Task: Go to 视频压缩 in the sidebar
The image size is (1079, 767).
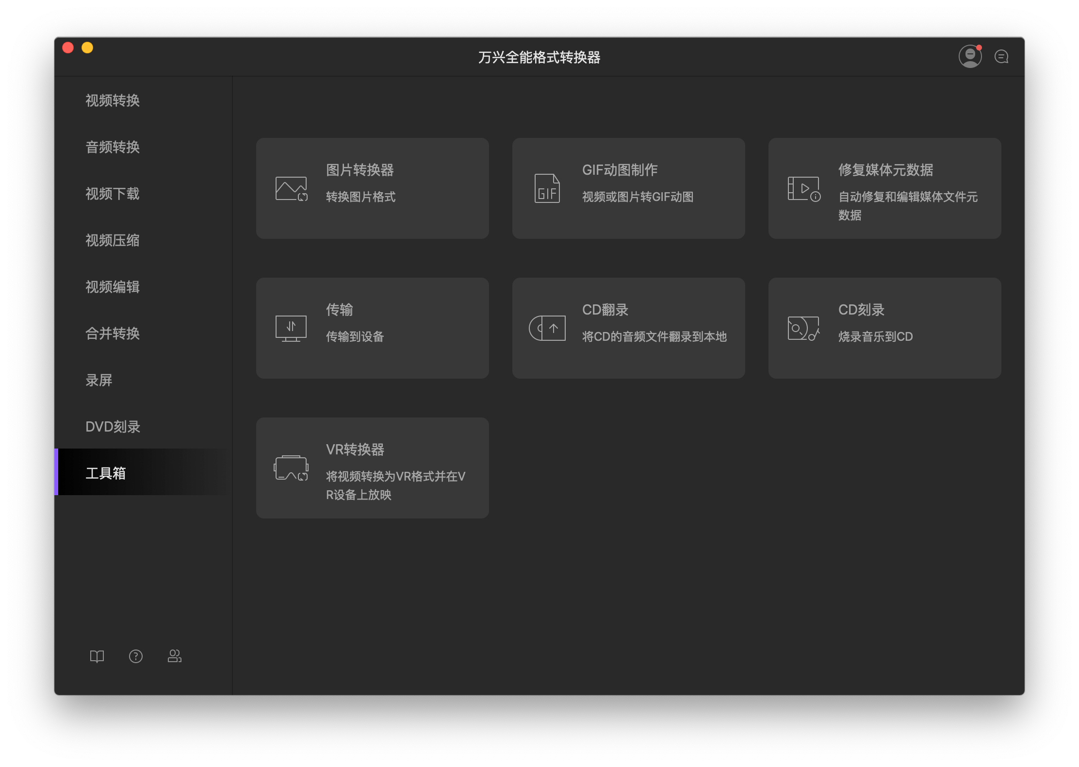Action: 113,240
